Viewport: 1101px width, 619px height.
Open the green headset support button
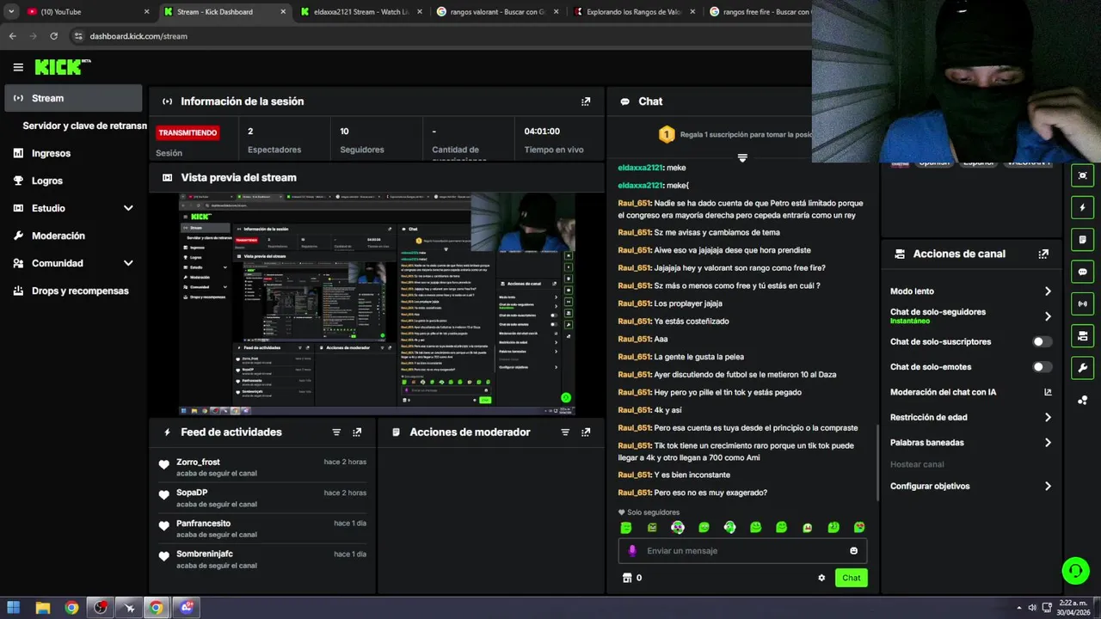[1075, 571]
